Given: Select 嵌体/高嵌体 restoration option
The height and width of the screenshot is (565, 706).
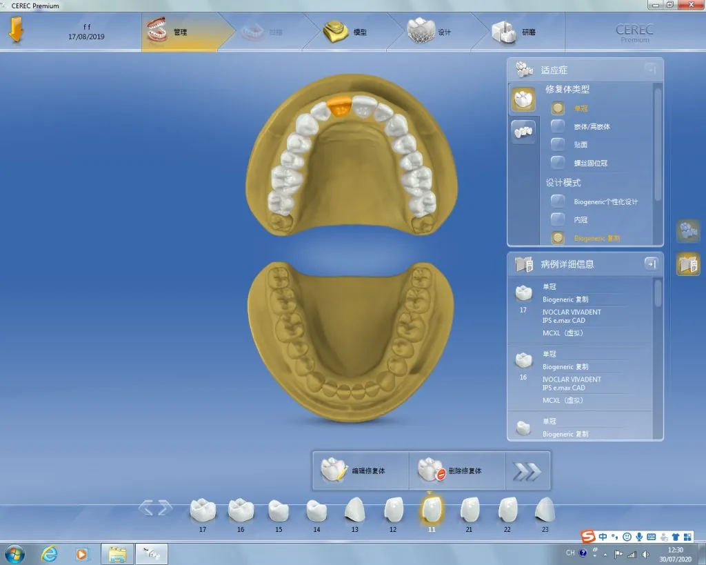Looking at the screenshot, I should click(558, 126).
